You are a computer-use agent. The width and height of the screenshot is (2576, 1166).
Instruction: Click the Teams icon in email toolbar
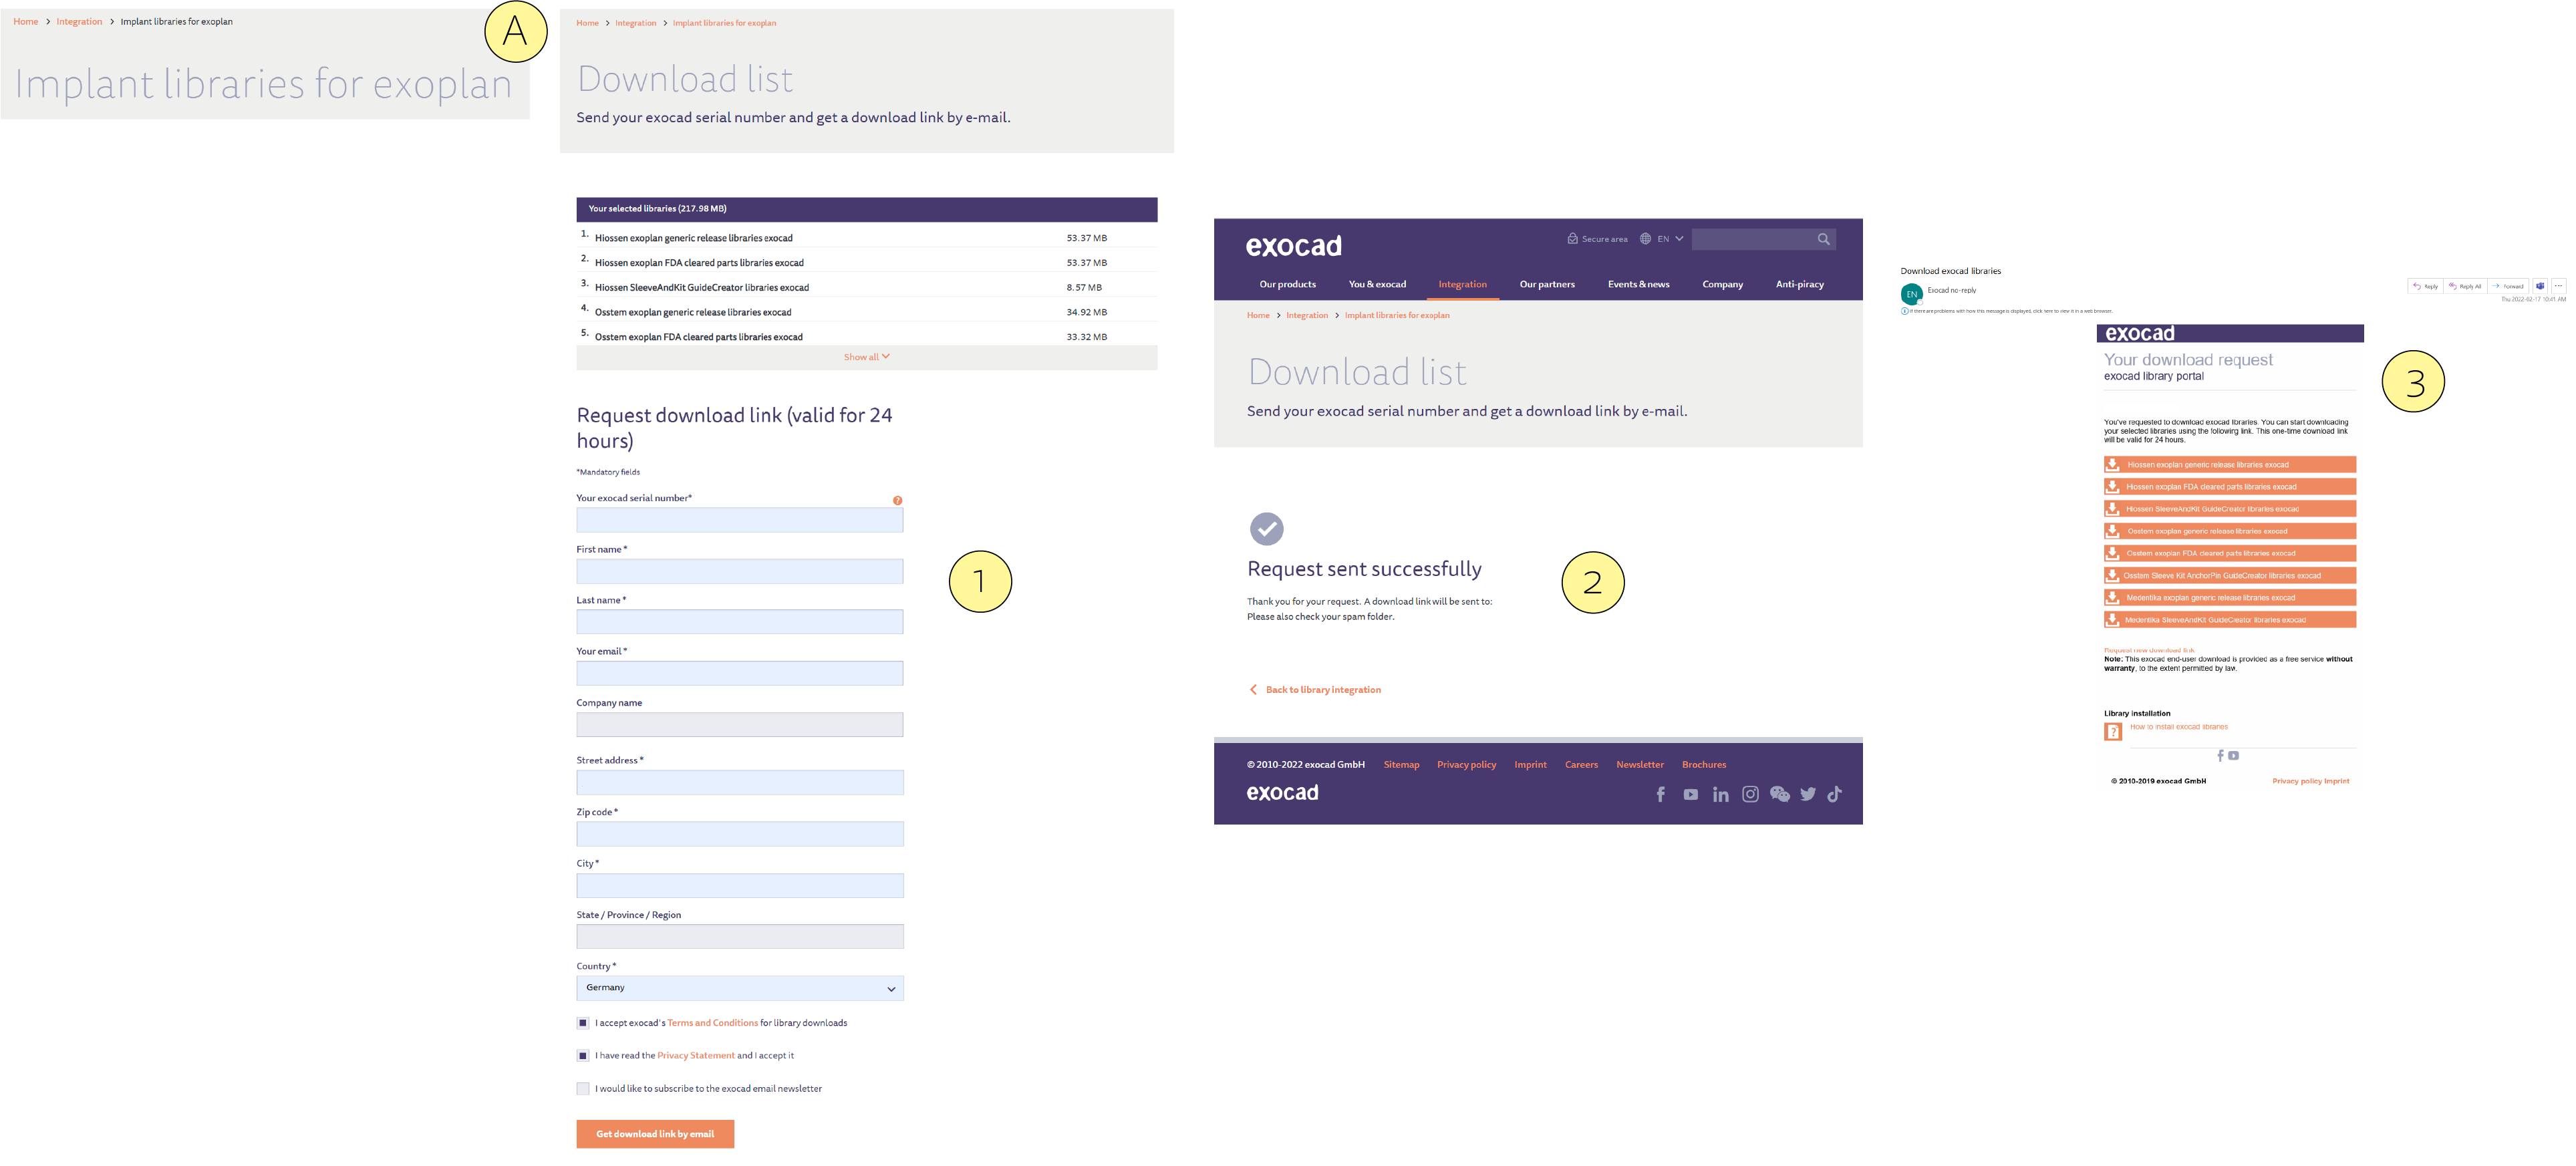coord(2540,286)
